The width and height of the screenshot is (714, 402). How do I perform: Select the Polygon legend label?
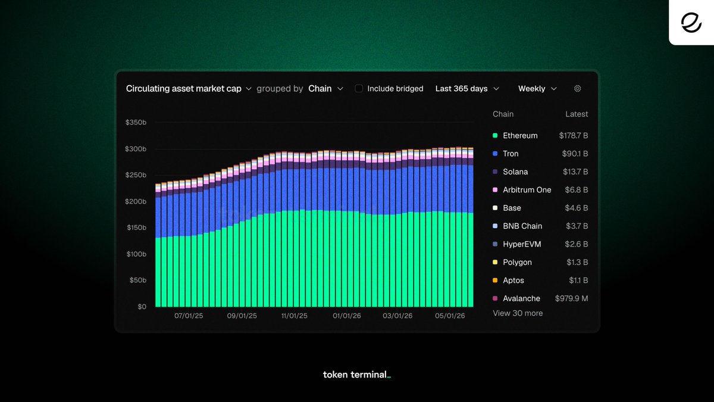(x=517, y=262)
